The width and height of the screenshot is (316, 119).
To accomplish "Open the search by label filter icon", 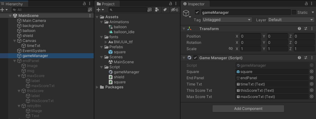I will click(x=165, y=10).
